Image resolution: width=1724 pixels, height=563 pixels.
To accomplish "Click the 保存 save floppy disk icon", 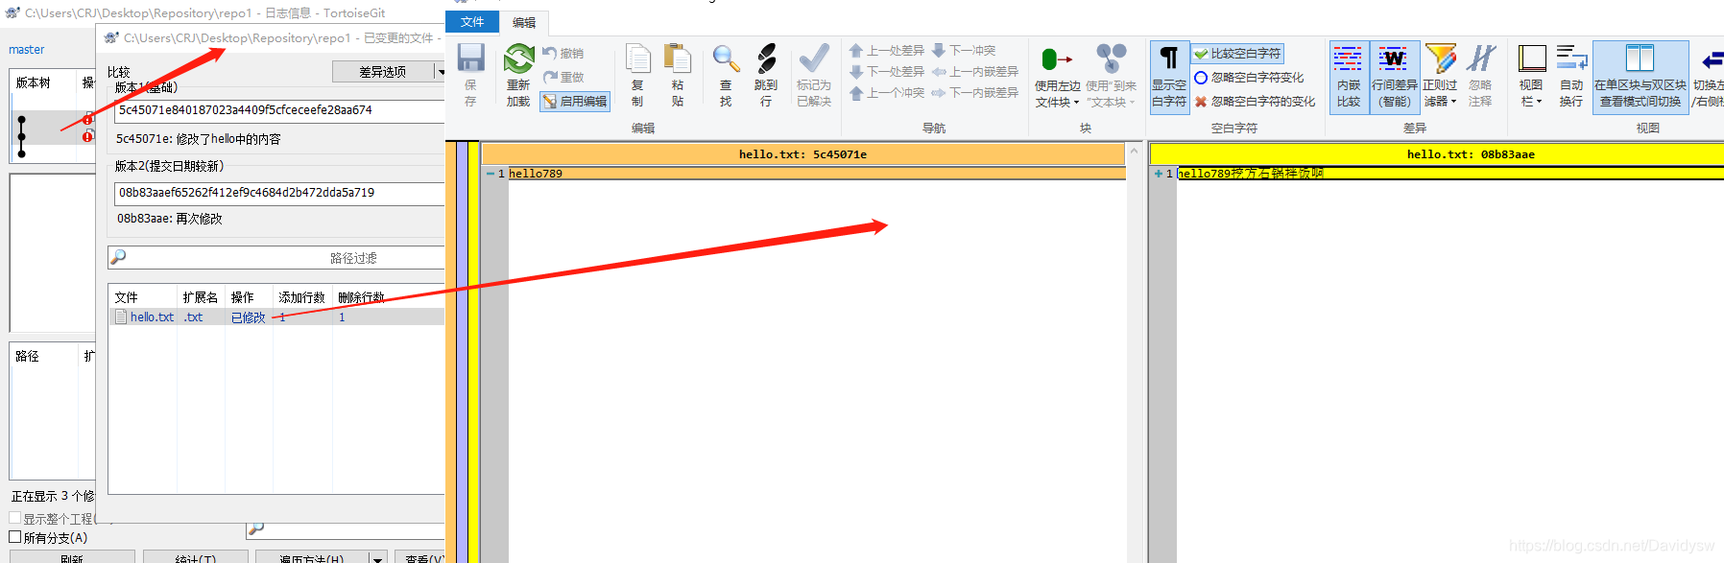I will point(470,58).
